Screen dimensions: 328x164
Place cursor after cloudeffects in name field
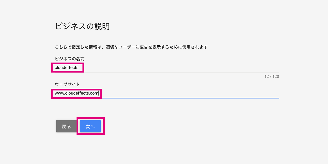click(79, 68)
